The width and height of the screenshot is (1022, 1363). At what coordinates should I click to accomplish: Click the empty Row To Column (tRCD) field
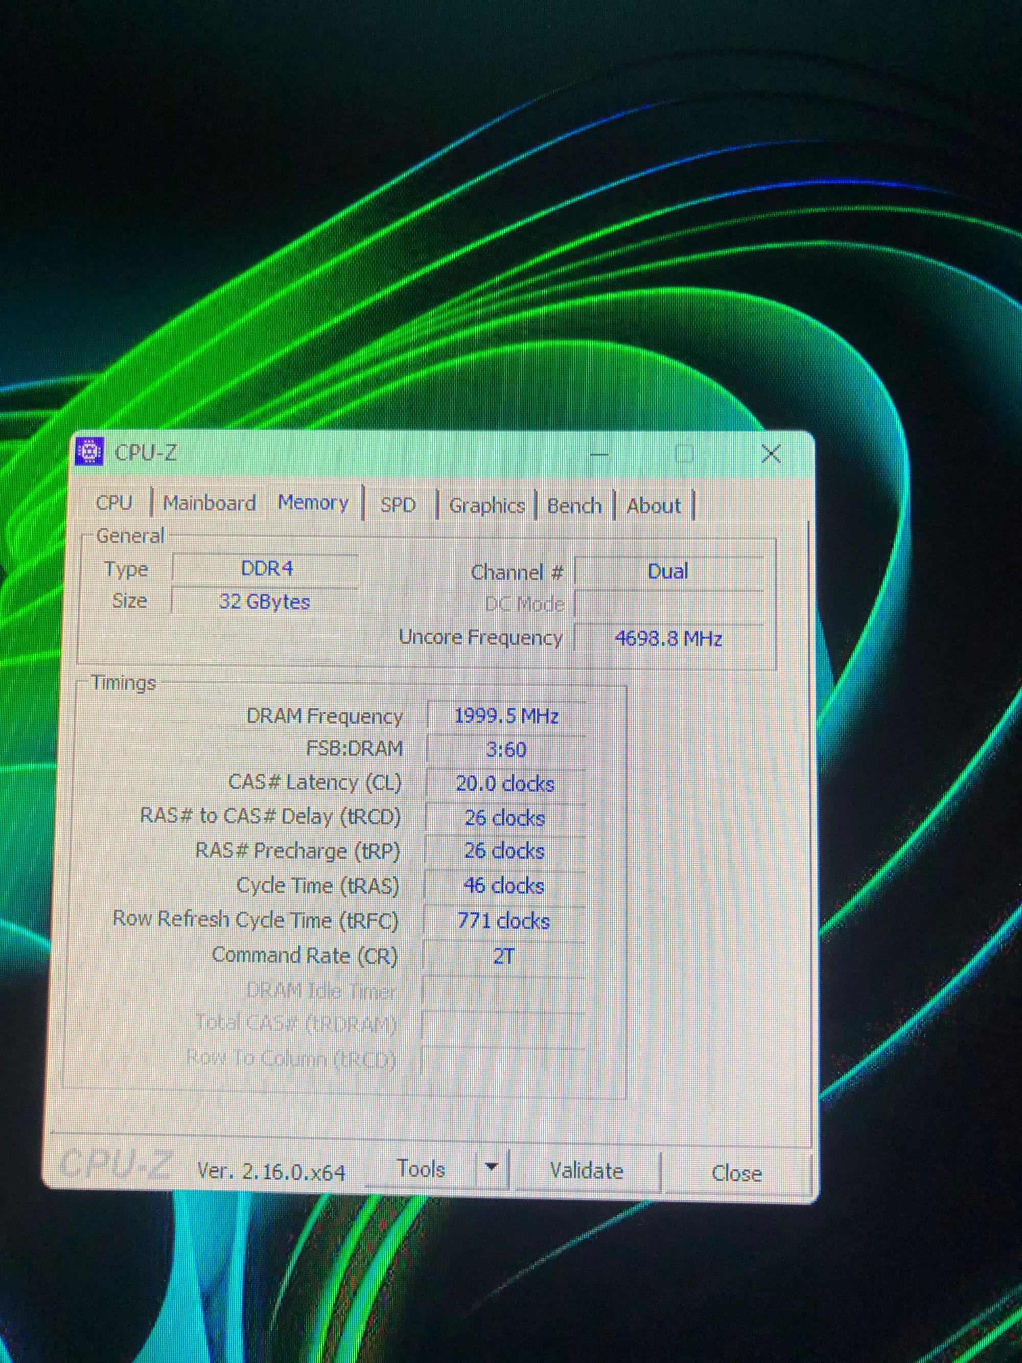pyautogui.click(x=502, y=1061)
